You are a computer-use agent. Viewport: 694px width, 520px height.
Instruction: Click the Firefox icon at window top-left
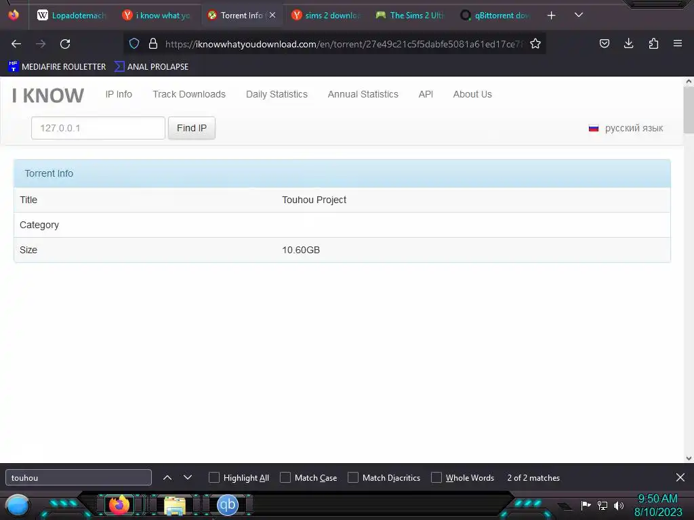point(14,15)
